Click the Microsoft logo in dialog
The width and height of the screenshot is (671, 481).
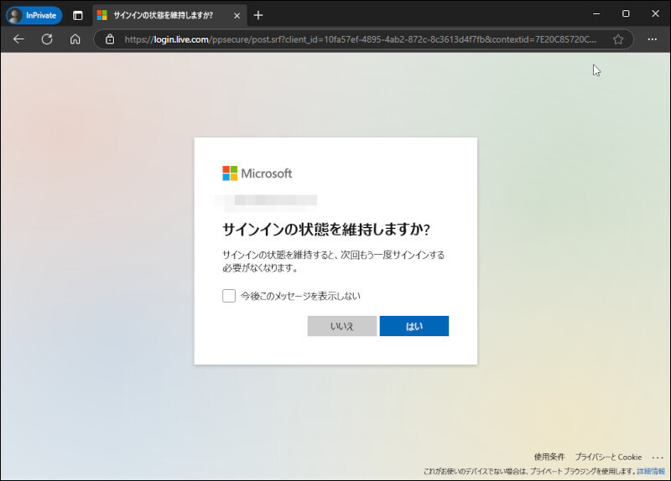257,173
